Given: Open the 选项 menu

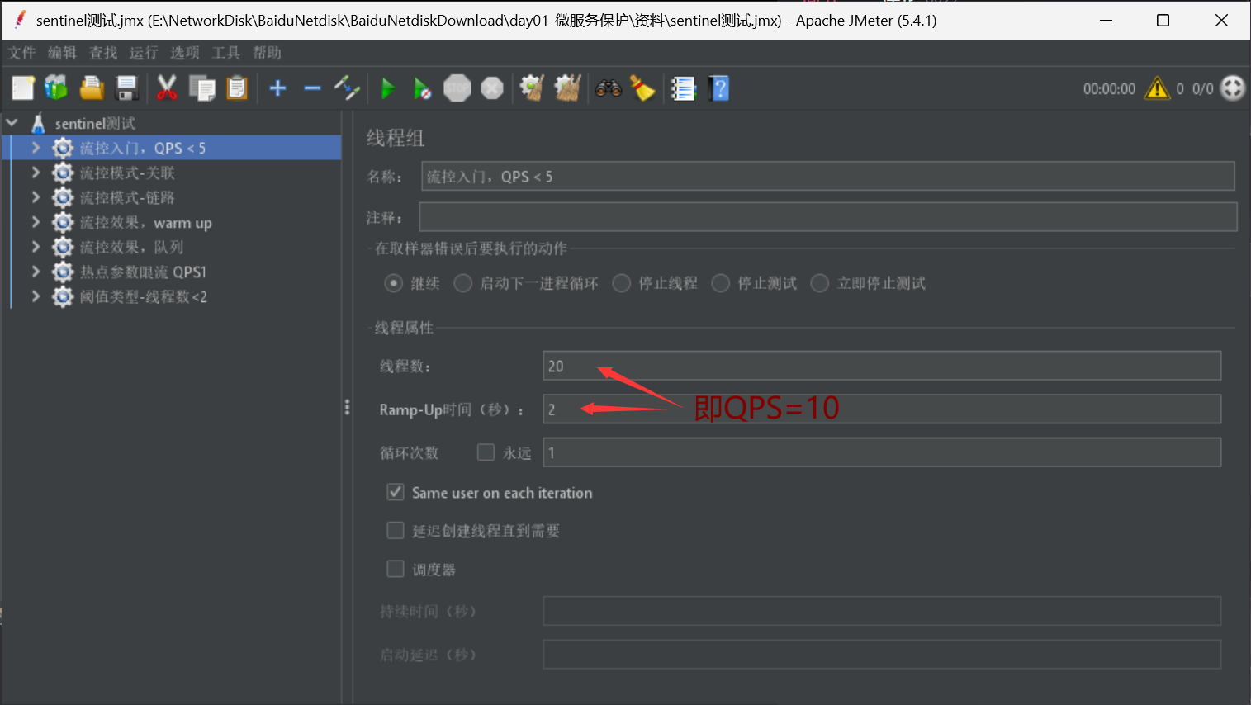Looking at the screenshot, I should [x=185, y=53].
